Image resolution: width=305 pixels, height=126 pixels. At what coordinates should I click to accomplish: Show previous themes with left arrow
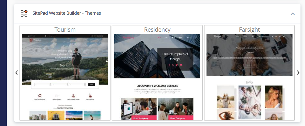pos(16,73)
